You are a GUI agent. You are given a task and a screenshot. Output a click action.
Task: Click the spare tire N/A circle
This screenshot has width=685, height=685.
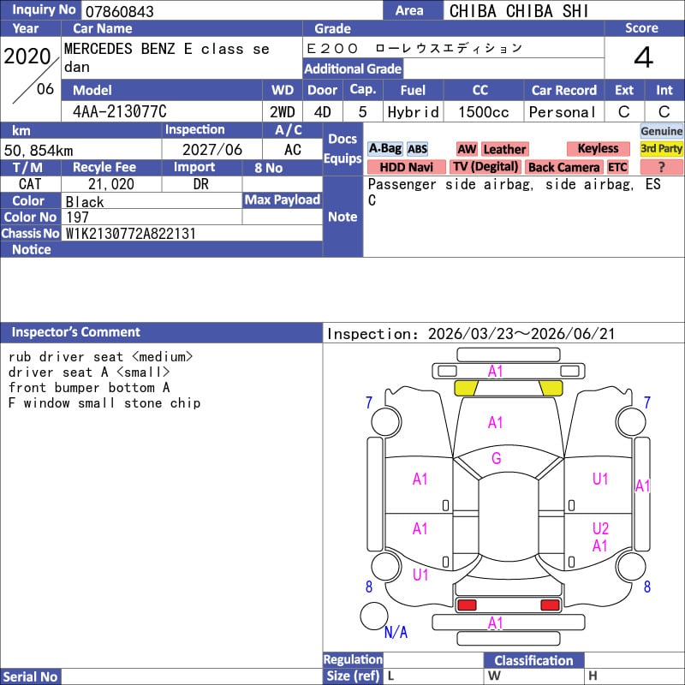[374, 616]
